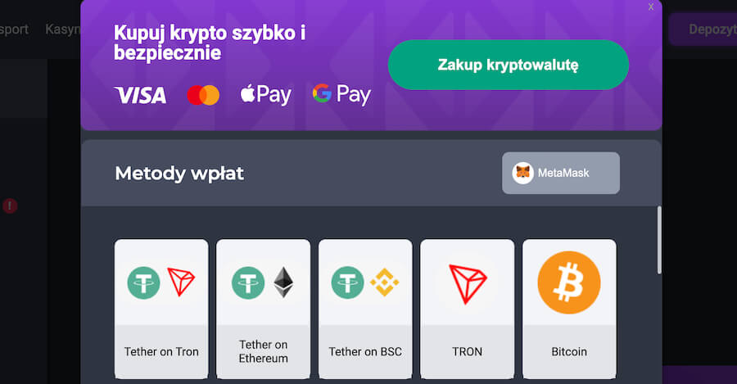Click the Apple Pay logo
The width and height of the screenshot is (737, 384).
[265, 95]
